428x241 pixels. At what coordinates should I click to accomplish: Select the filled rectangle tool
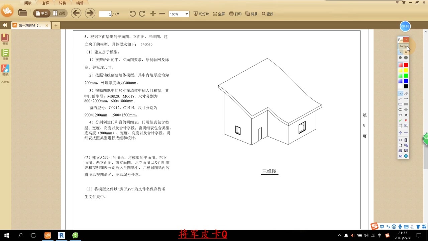pyautogui.click(x=406, y=104)
